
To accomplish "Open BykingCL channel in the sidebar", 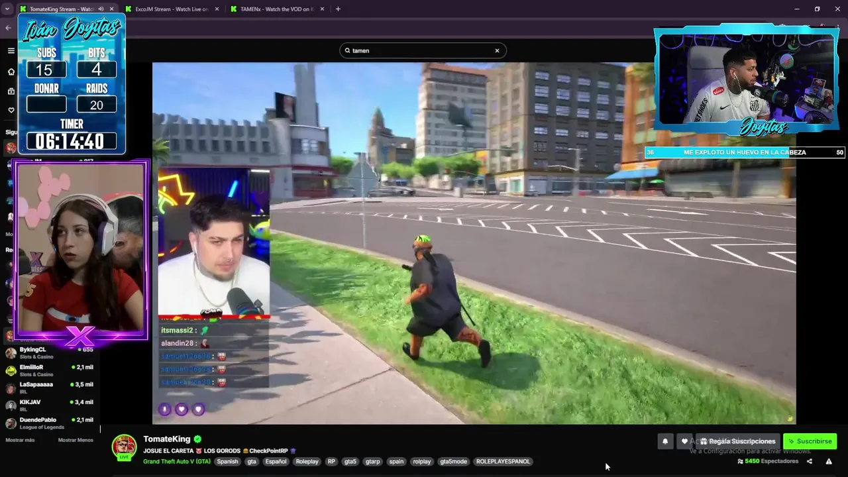I will coord(50,352).
